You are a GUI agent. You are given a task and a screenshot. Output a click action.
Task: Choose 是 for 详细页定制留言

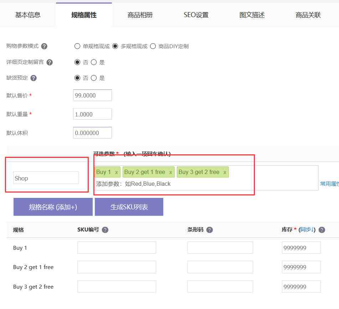tap(94, 63)
